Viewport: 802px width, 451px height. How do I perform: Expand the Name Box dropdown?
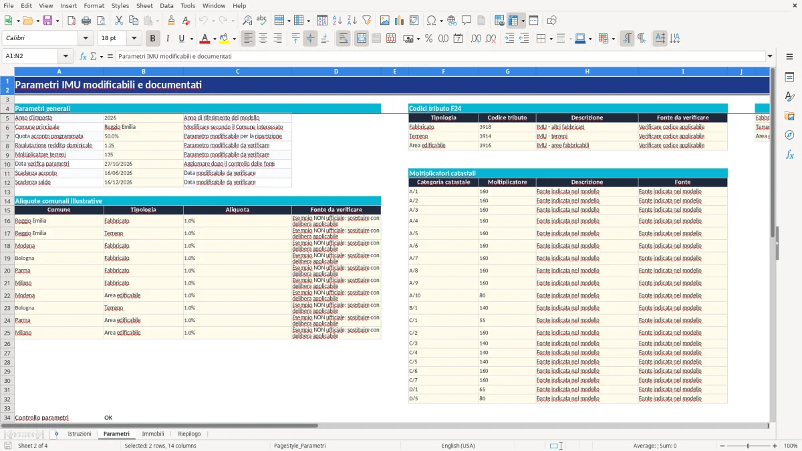tap(65, 57)
